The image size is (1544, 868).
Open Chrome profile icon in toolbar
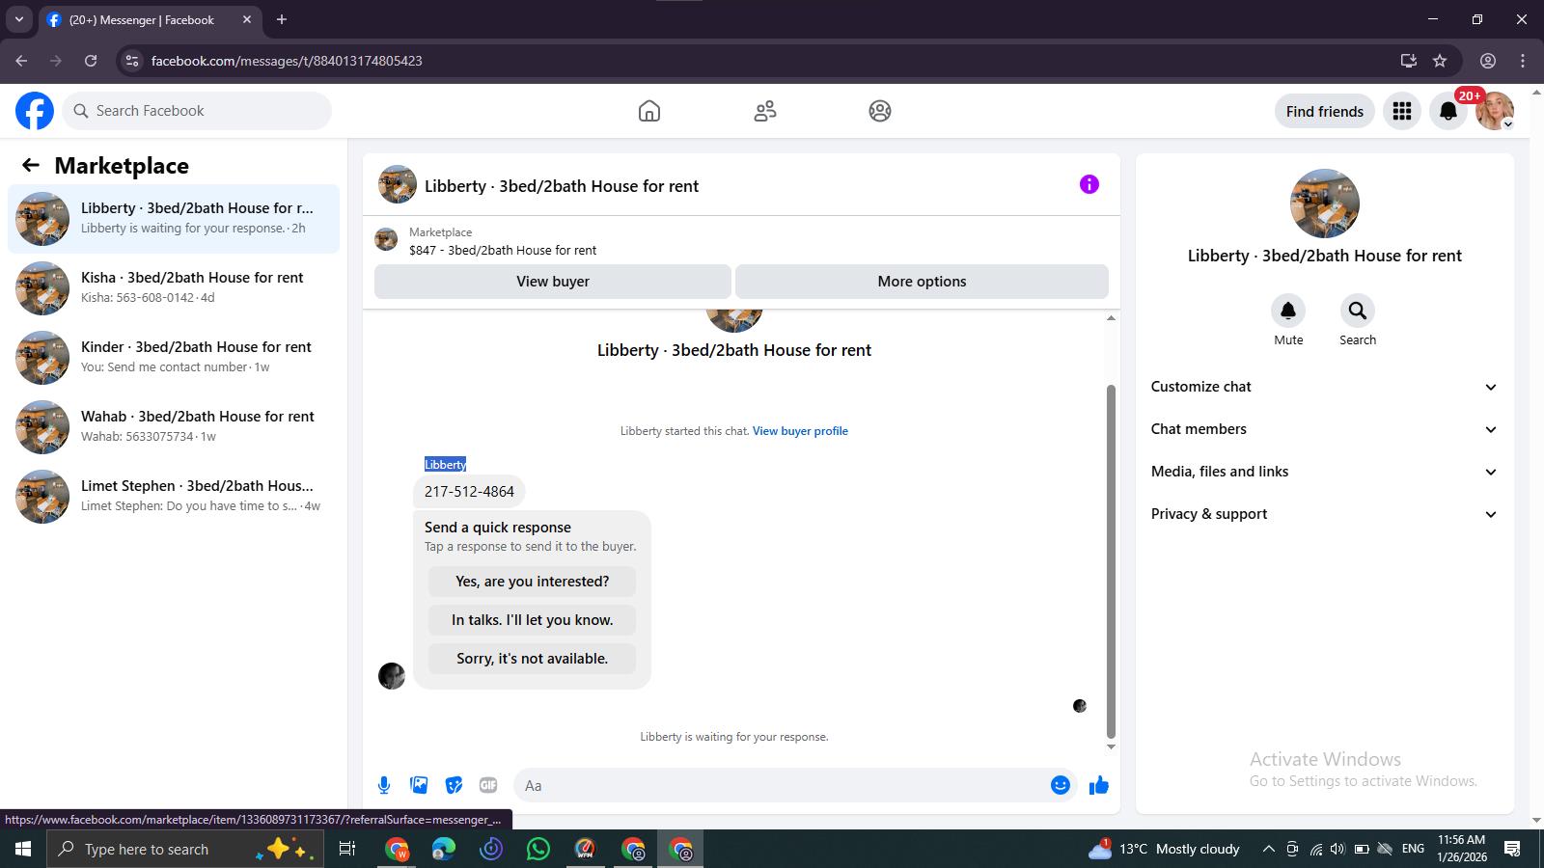click(x=1488, y=61)
